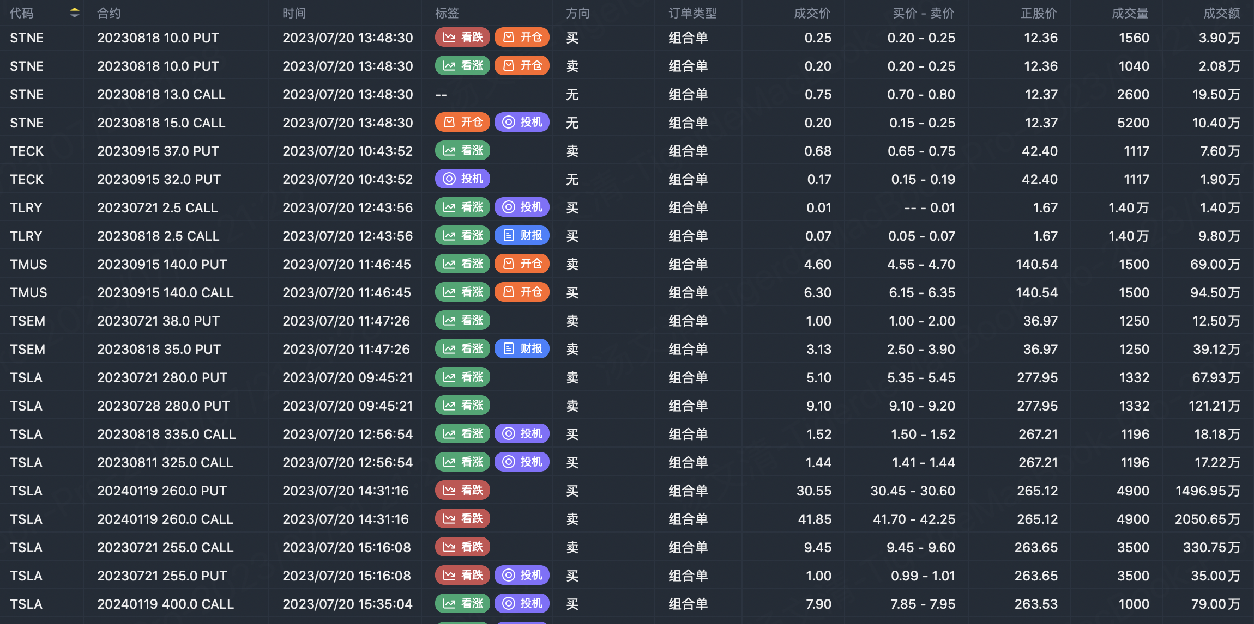
Task: Click 投机 tag on TECK 32.0 PUT row
Action: click(462, 179)
